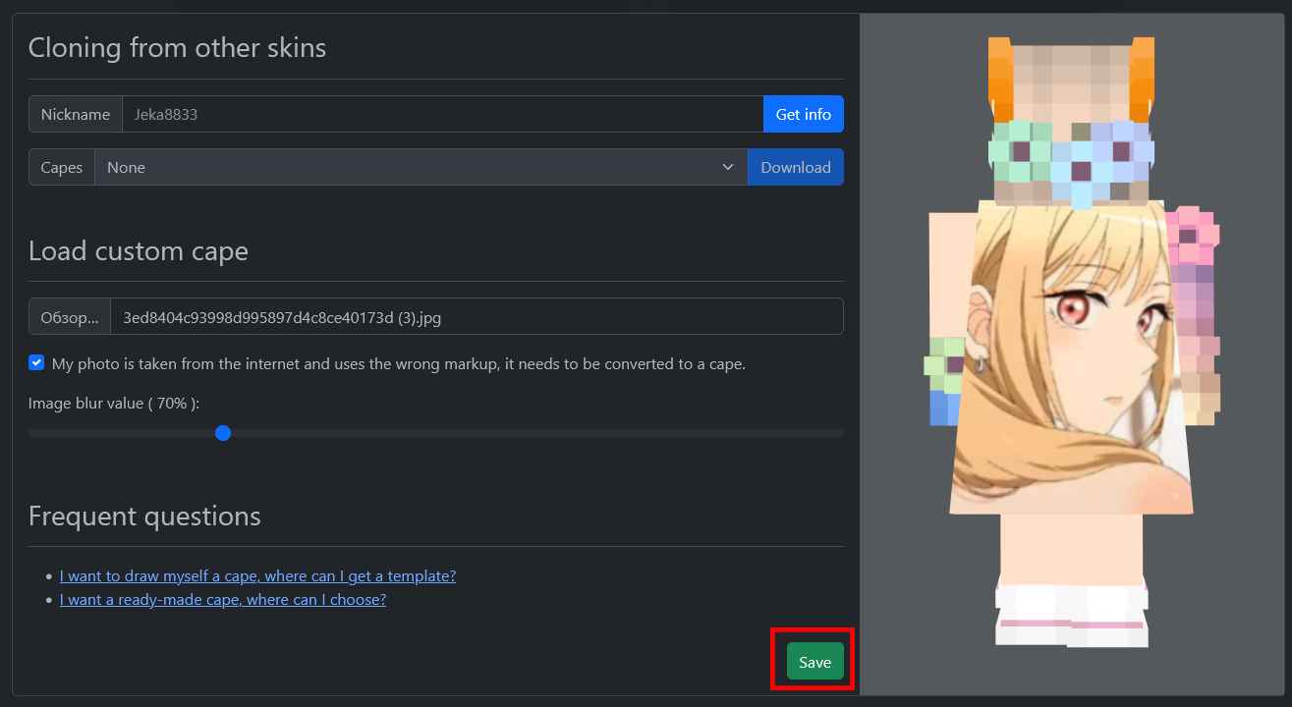Click the checkbox label about converting photo to cape
This screenshot has width=1292, height=707.
[x=399, y=363]
